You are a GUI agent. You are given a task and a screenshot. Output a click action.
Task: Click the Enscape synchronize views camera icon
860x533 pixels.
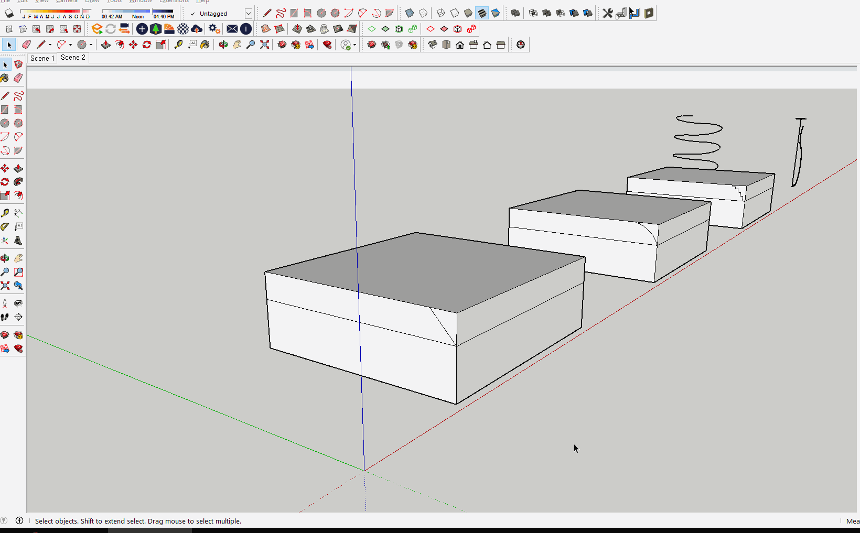[124, 29]
